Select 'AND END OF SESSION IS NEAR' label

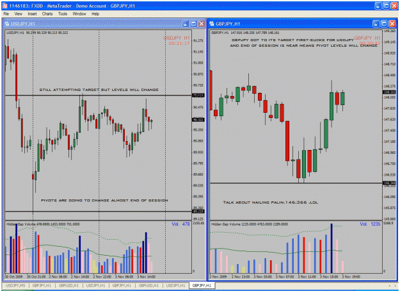pos(303,46)
